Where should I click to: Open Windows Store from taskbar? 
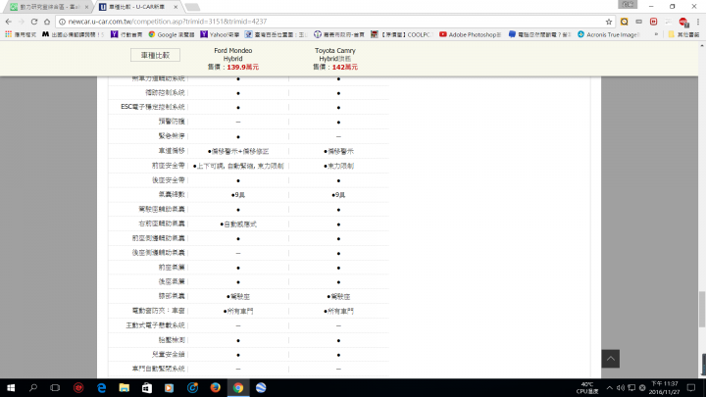147,387
